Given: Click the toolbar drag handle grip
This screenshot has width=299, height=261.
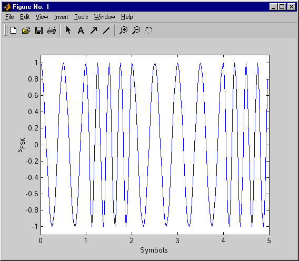Looking at the screenshot, I should 6,31.
